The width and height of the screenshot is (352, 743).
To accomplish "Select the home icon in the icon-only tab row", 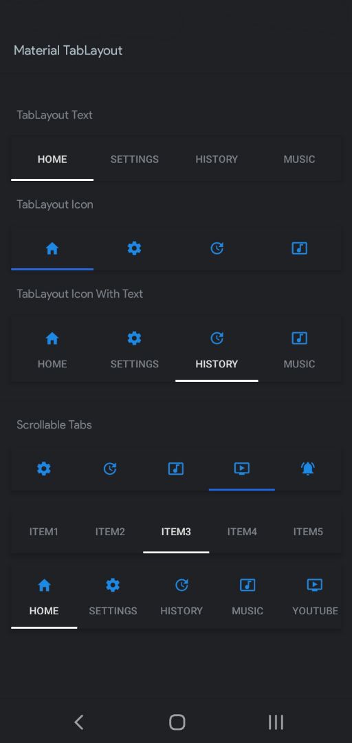I will [52, 248].
